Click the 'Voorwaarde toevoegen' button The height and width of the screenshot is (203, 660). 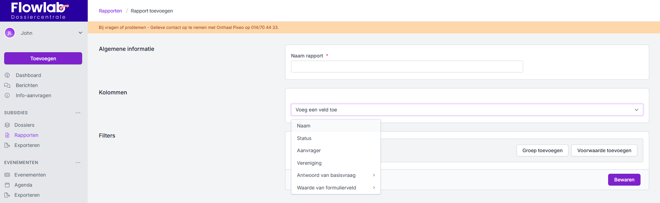[x=604, y=150]
